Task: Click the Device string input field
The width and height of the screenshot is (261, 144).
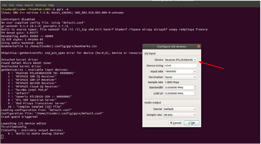Action: point(180,66)
